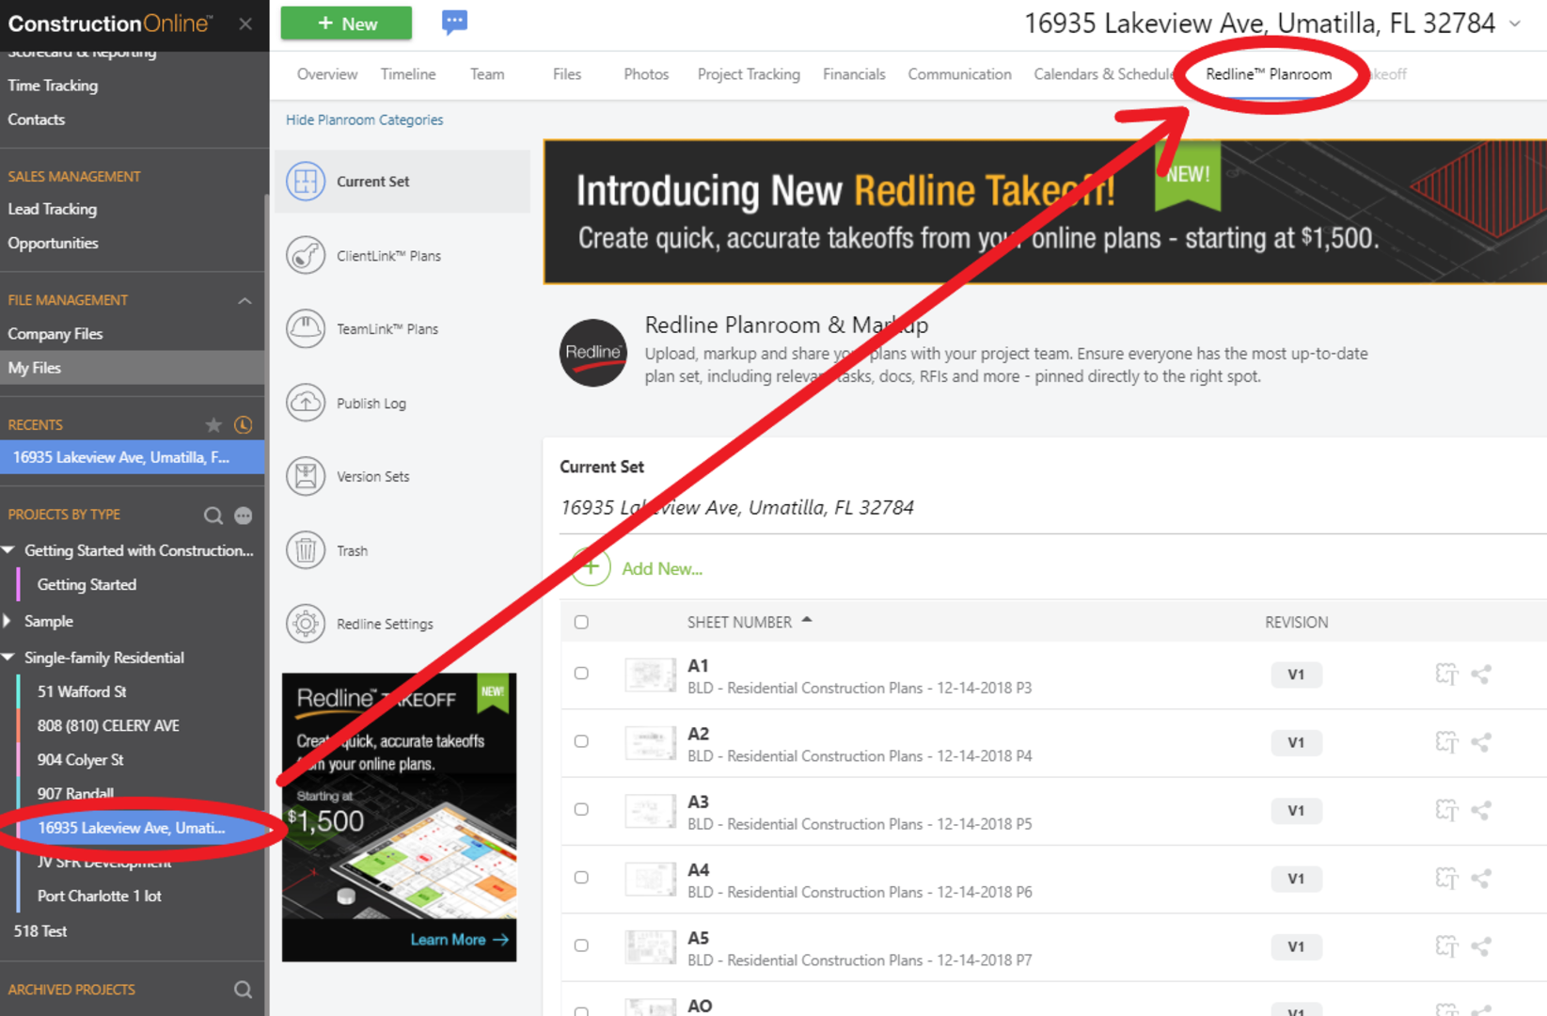Sort by Sheet Number column arrow
The image size is (1547, 1016).
point(807,620)
